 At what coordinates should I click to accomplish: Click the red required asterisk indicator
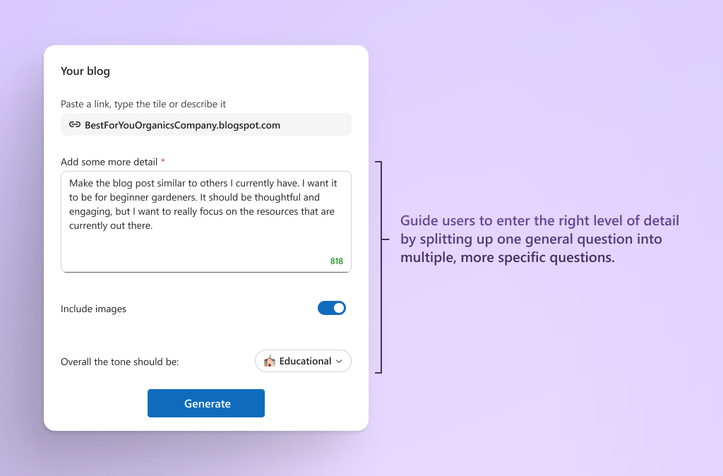coord(163,161)
